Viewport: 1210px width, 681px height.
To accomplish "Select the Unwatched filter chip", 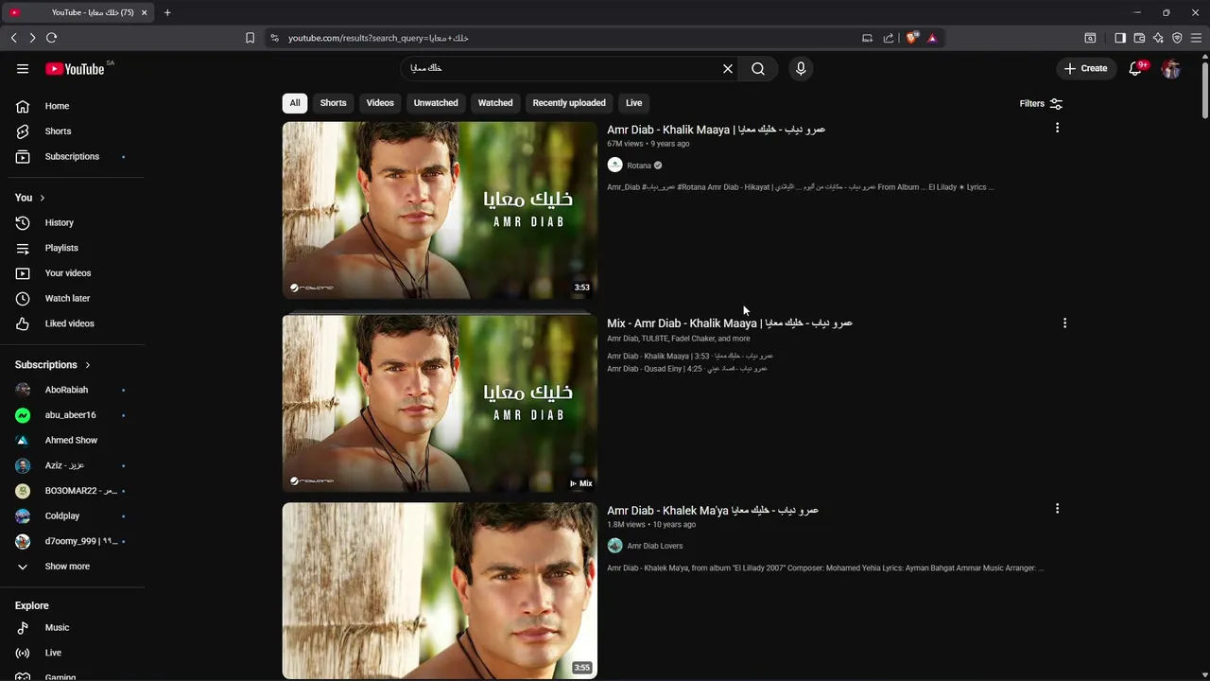I will (436, 103).
